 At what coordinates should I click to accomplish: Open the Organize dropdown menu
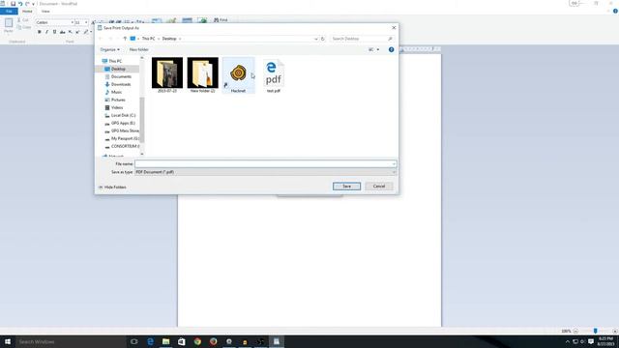click(x=109, y=49)
